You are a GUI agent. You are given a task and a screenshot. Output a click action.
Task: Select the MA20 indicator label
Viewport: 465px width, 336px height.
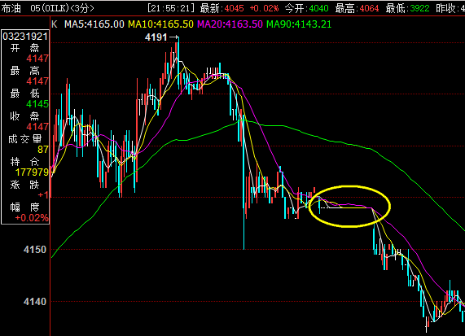pyautogui.click(x=230, y=24)
